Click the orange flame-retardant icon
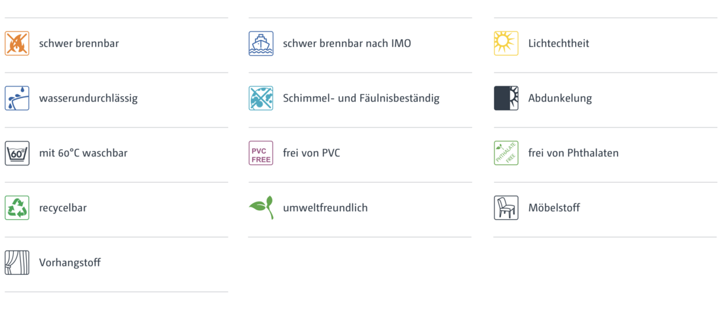727x322 pixels. pos(17,44)
